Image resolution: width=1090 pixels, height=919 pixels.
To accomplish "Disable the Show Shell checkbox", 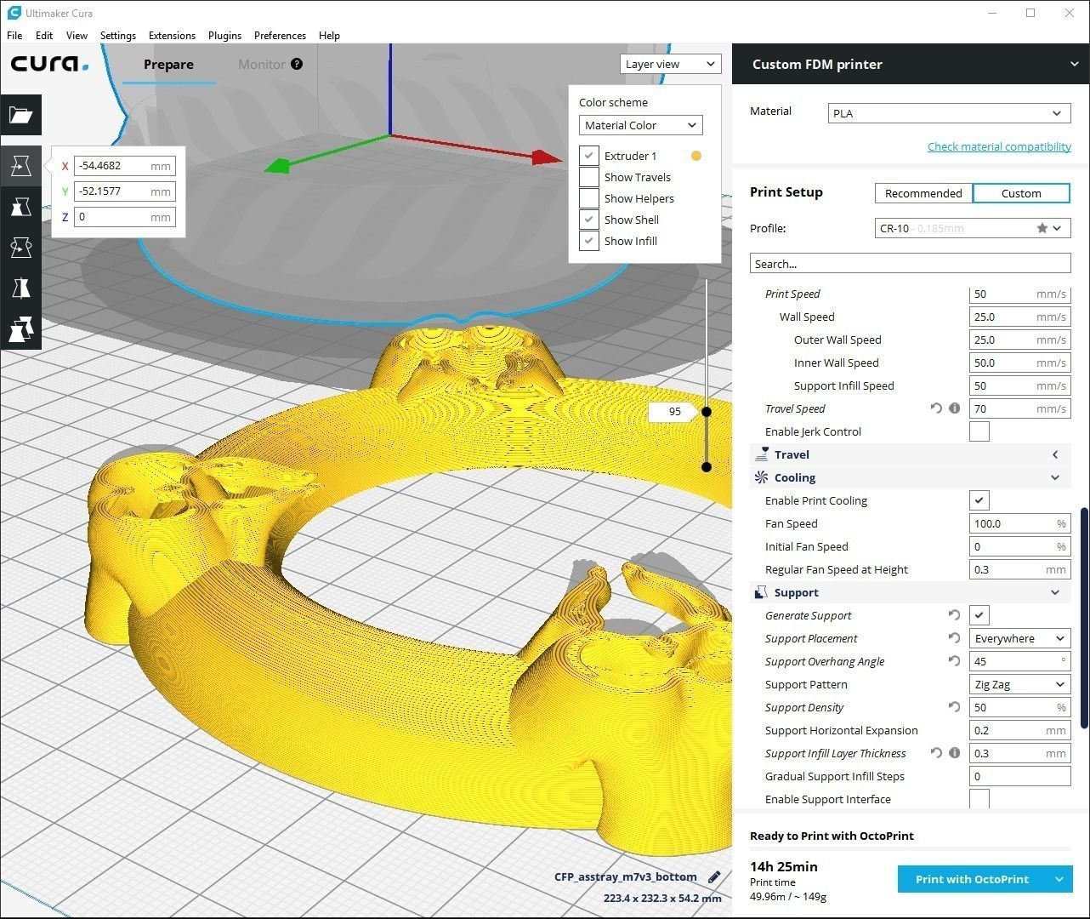I will click(x=589, y=220).
